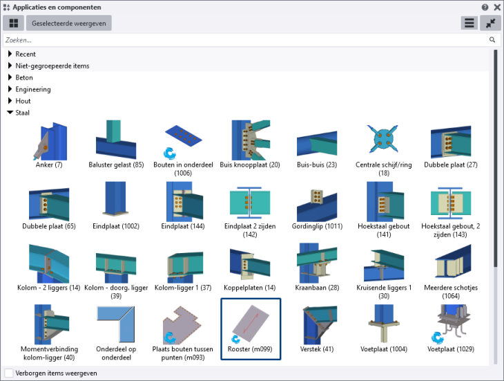Screen dimensions: 504x381
Task: Expand the Beton category
Action: pos(10,77)
